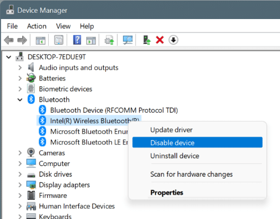Select the Batteries label
280x219 pixels.
52,78
